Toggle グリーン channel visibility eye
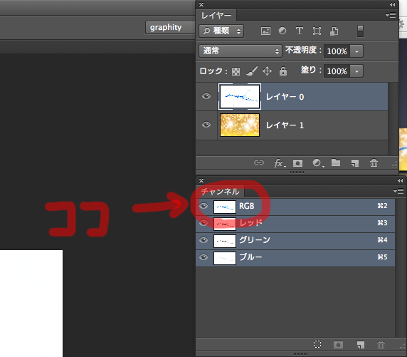 click(x=203, y=239)
